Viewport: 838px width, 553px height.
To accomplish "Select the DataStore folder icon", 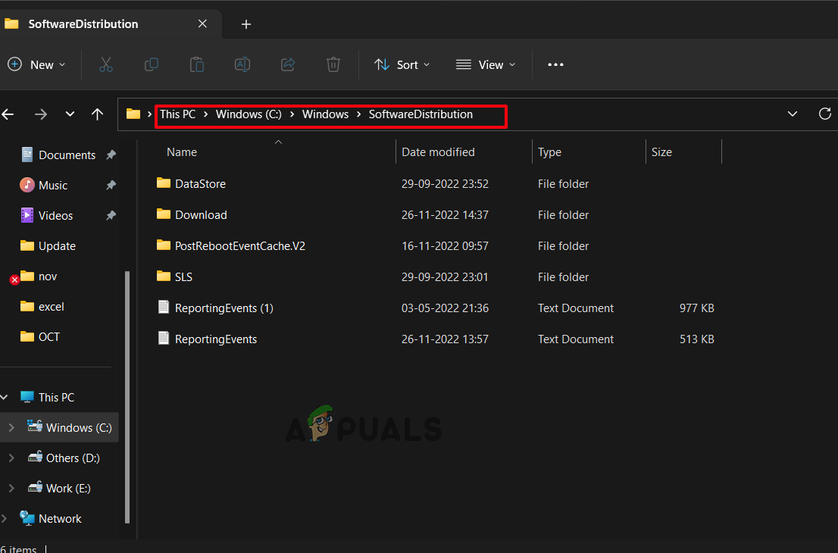I will tap(164, 183).
